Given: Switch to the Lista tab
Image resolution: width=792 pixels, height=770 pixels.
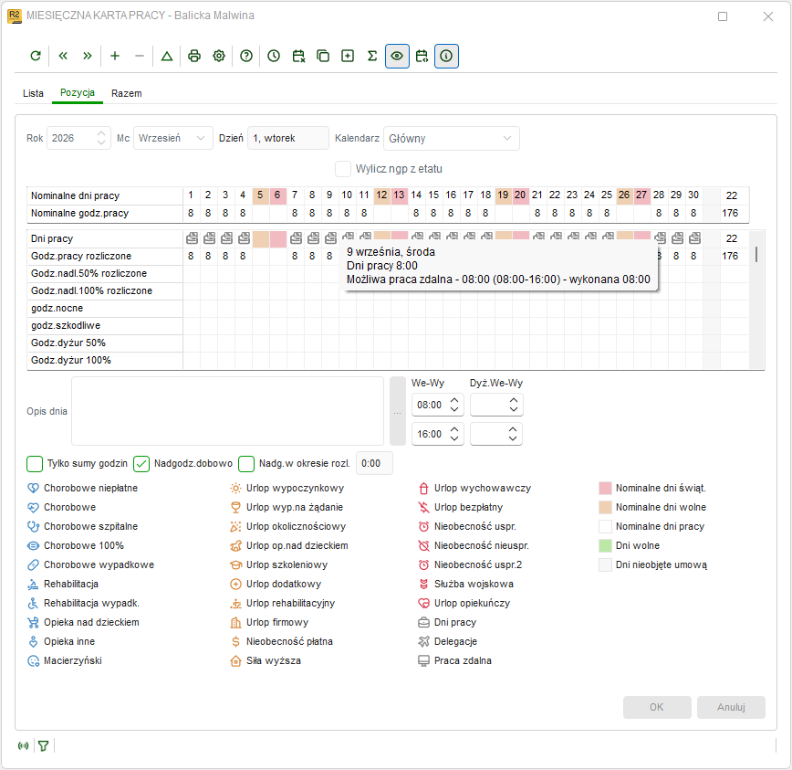Looking at the screenshot, I should click(x=34, y=93).
